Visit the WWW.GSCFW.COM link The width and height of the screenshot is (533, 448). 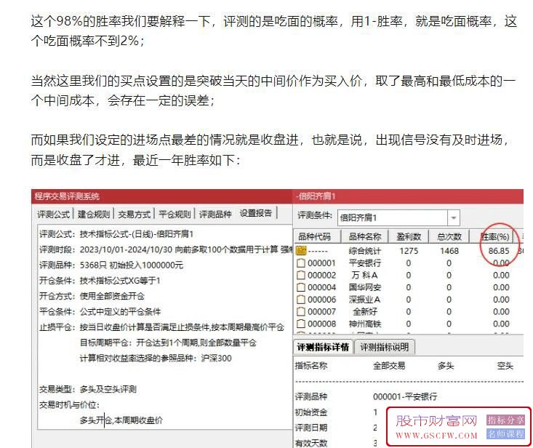436,436
